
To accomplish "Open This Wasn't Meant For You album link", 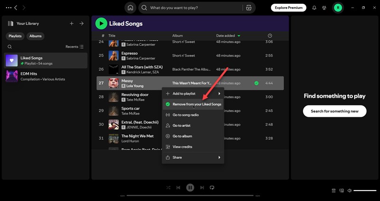I will pos(192,83).
